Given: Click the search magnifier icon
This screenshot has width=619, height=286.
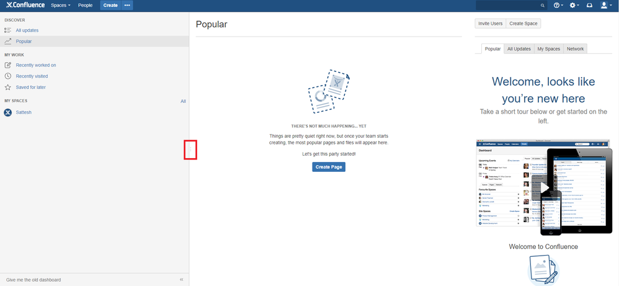Looking at the screenshot, I should coord(543,6).
